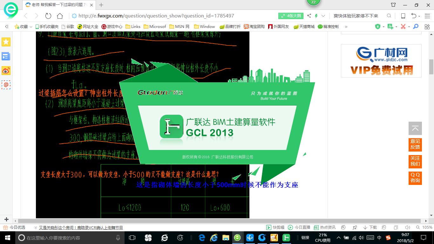The width and height of the screenshot is (434, 244).
Task: Click the taskbar volume speaker icon
Action: 361,238
